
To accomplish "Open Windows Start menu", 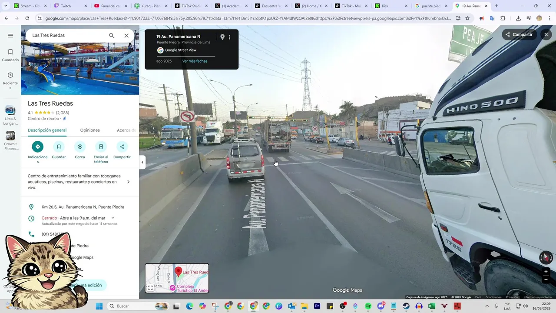I will click(x=99, y=306).
